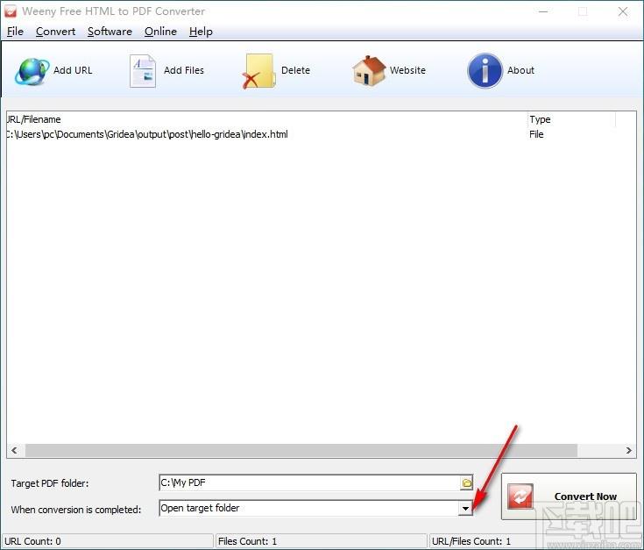This screenshot has width=644, height=550.
Task: Click the horizontal scrollbar left arrow
Action: point(14,450)
